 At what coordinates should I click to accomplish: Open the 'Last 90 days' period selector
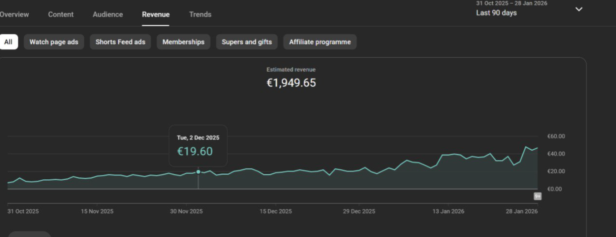tap(496, 13)
